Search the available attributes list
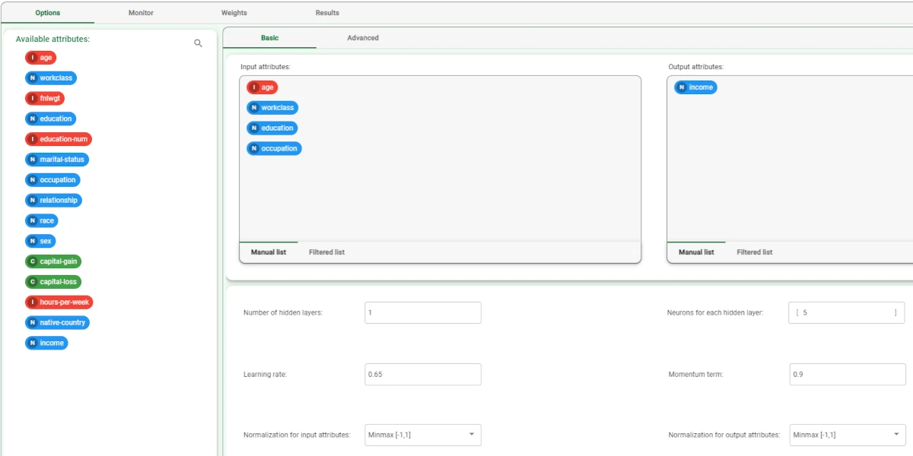 coord(199,43)
